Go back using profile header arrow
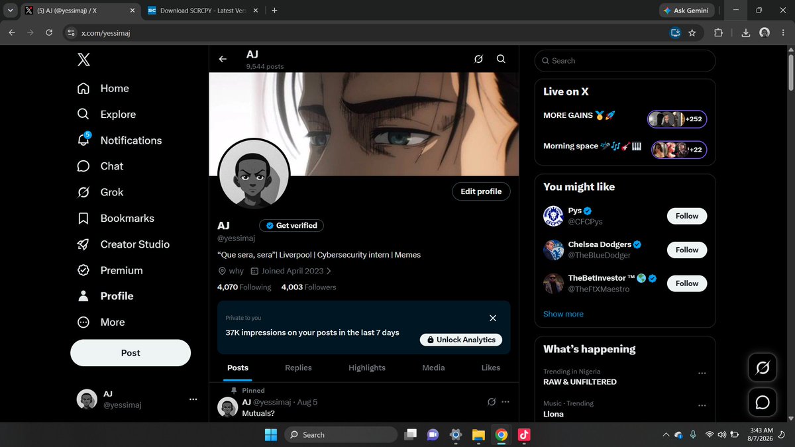This screenshot has height=447, width=795. tap(223, 59)
